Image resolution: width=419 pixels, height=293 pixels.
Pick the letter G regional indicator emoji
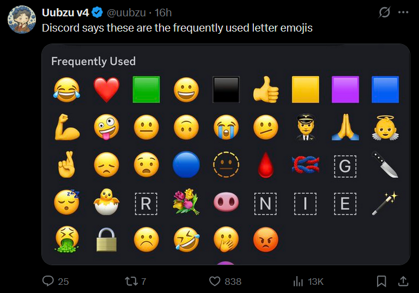[345, 166]
